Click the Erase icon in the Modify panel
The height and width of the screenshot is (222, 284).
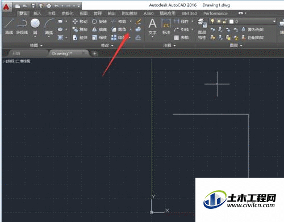tap(139, 22)
